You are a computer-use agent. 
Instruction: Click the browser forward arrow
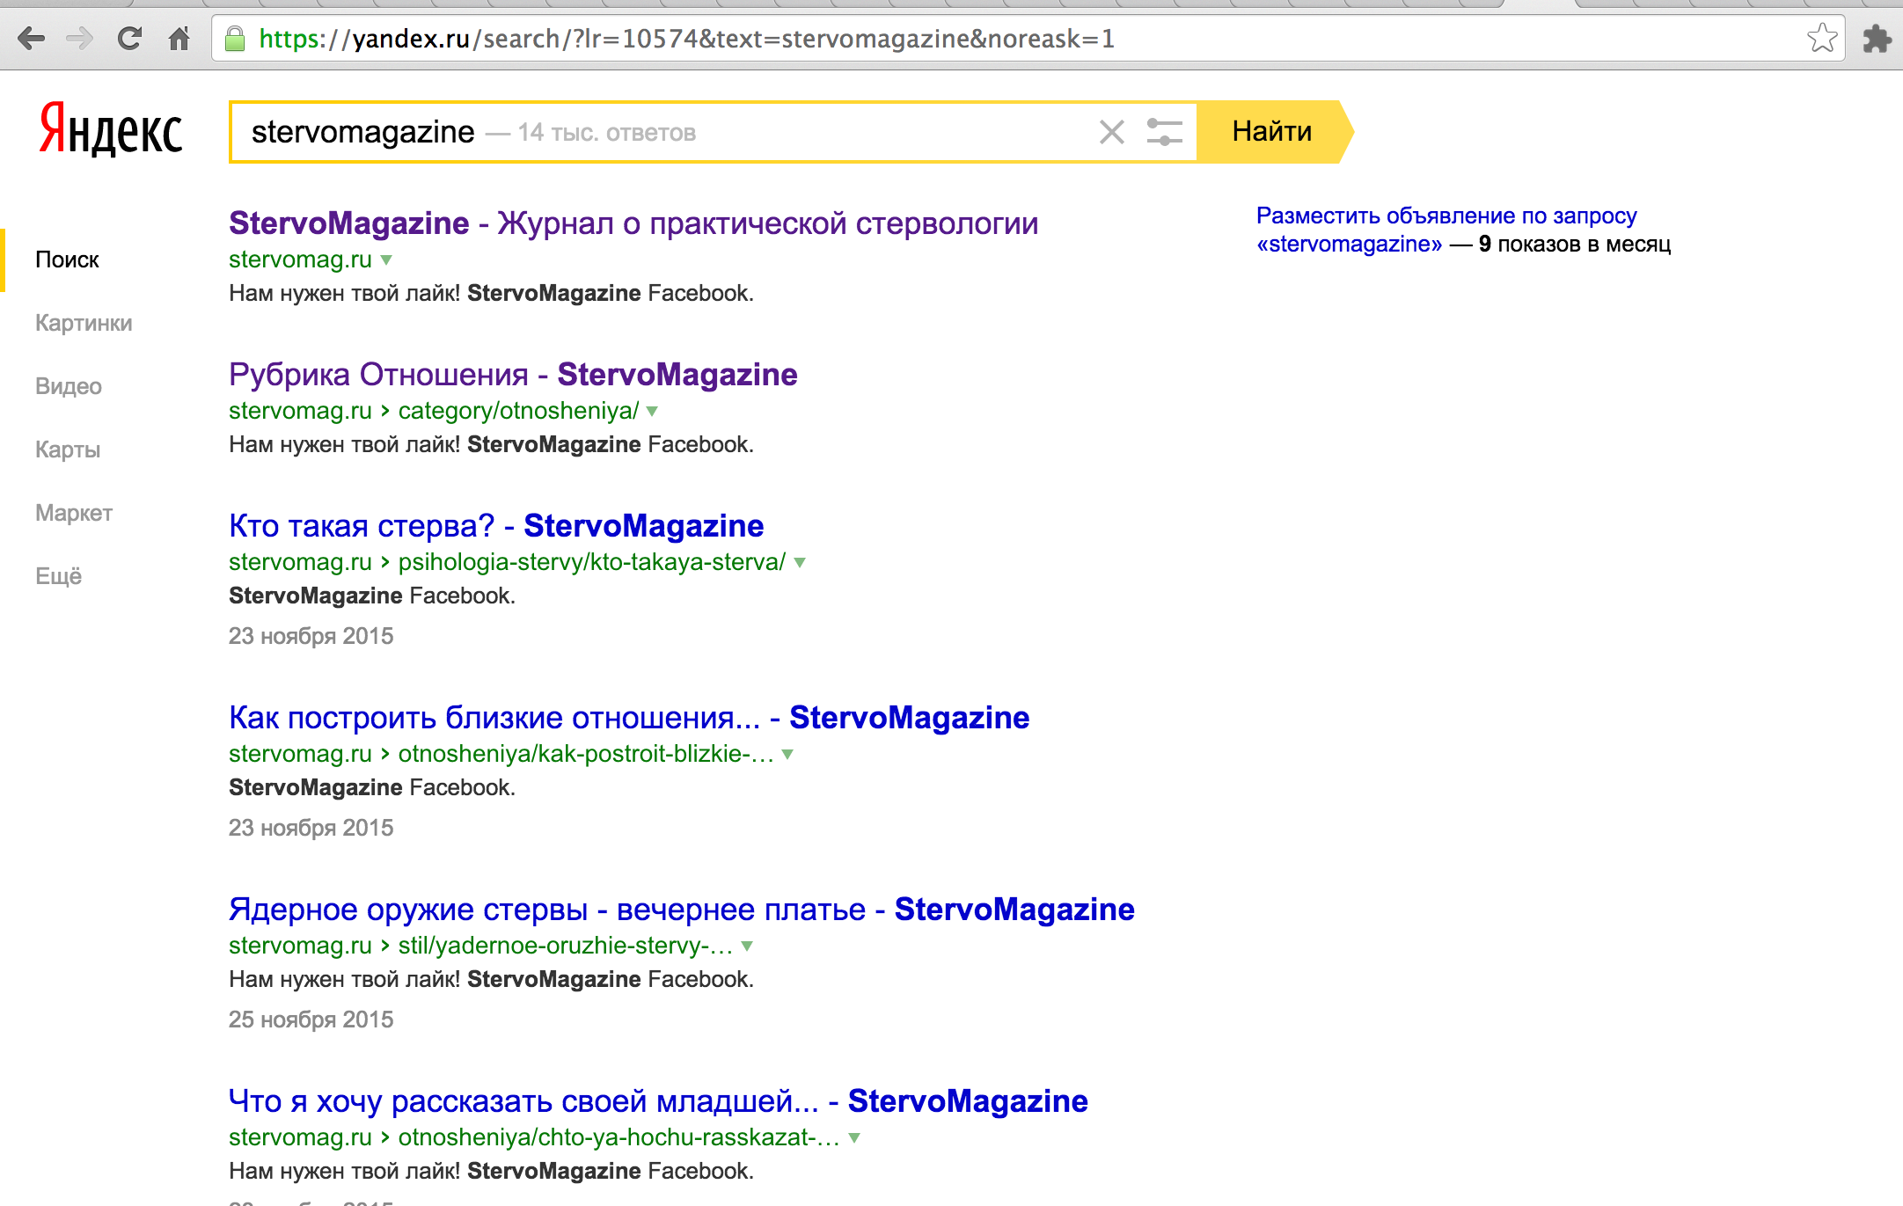coord(80,39)
